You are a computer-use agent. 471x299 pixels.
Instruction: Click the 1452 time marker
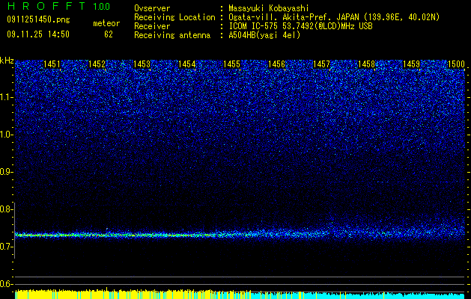pyautogui.click(x=97, y=64)
